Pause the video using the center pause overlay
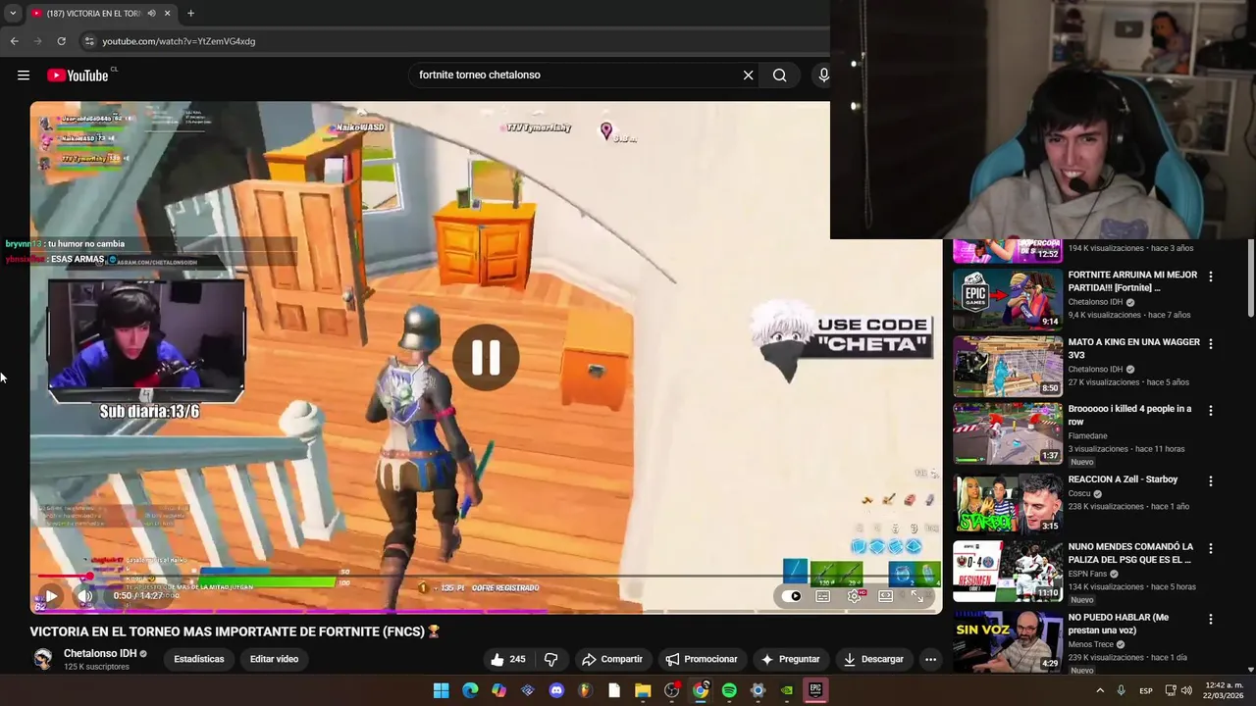Viewport: 1256px width, 706px height. tap(486, 358)
